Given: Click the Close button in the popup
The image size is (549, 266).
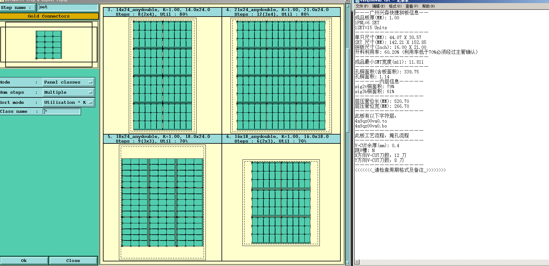Looking at the screenshot, I should pyautogui.click(x=73, y=260).
